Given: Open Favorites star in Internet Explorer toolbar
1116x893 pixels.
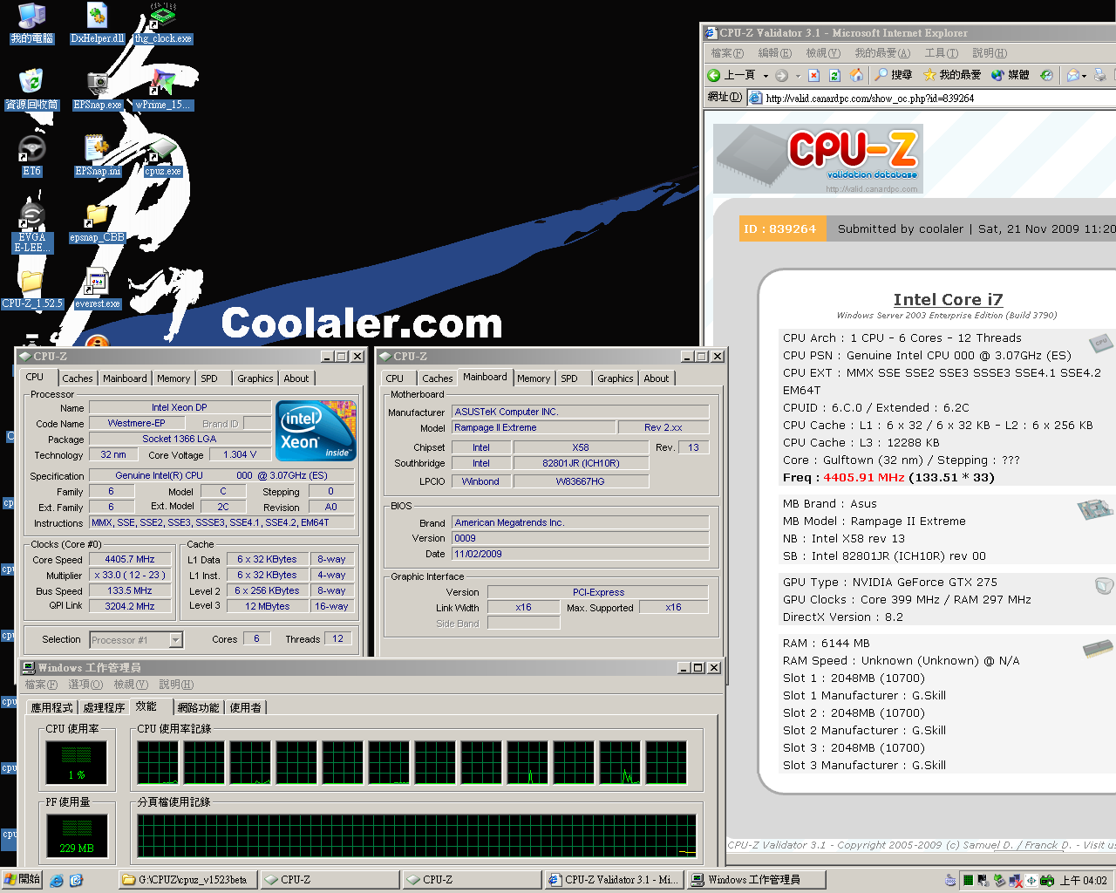Looking at the screenshot, I should click(951, 75).
